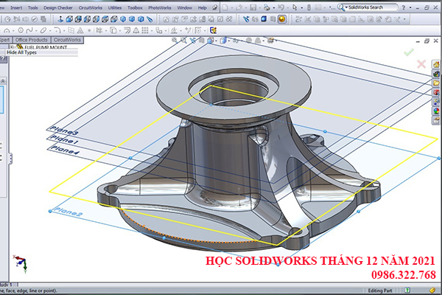Expand the Select tool dropdown arrow
The height and width of the screenshot is (295, 442).
(x=301, y=8)
